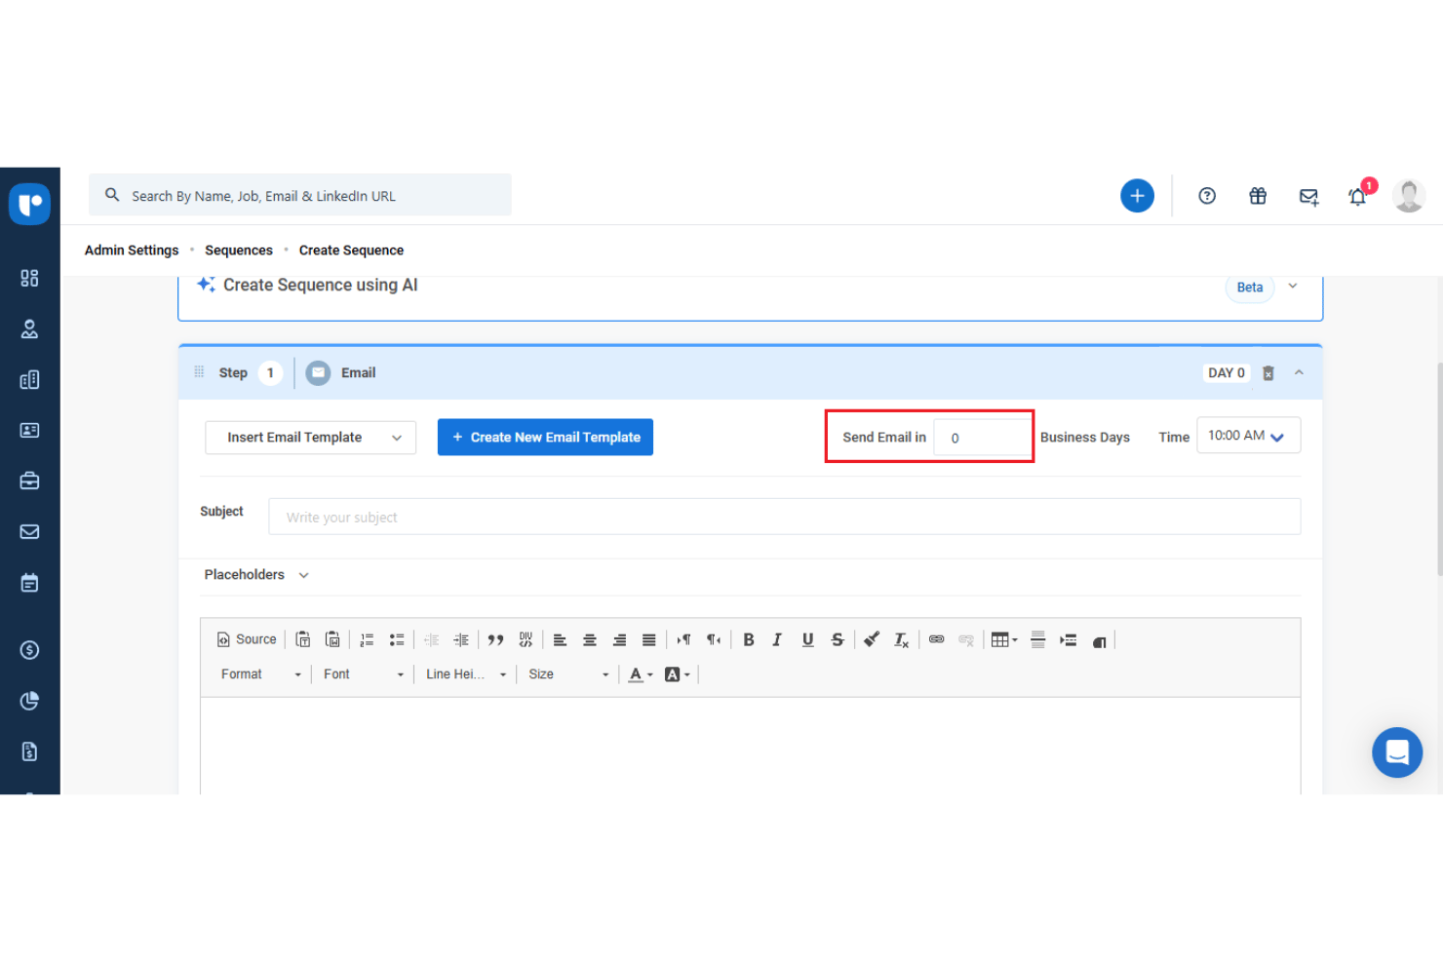Set text direction left to right
This screenshot has height=962, width=1443.
point(683,640)
